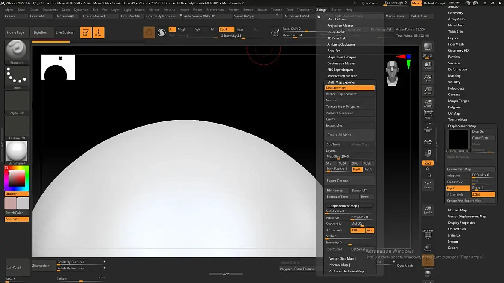Open Decimation Master plugin entry

click(341, 63)
